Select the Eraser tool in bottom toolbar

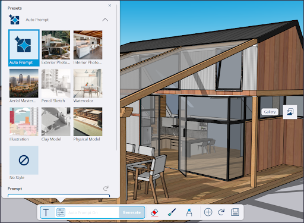[154, 212]
